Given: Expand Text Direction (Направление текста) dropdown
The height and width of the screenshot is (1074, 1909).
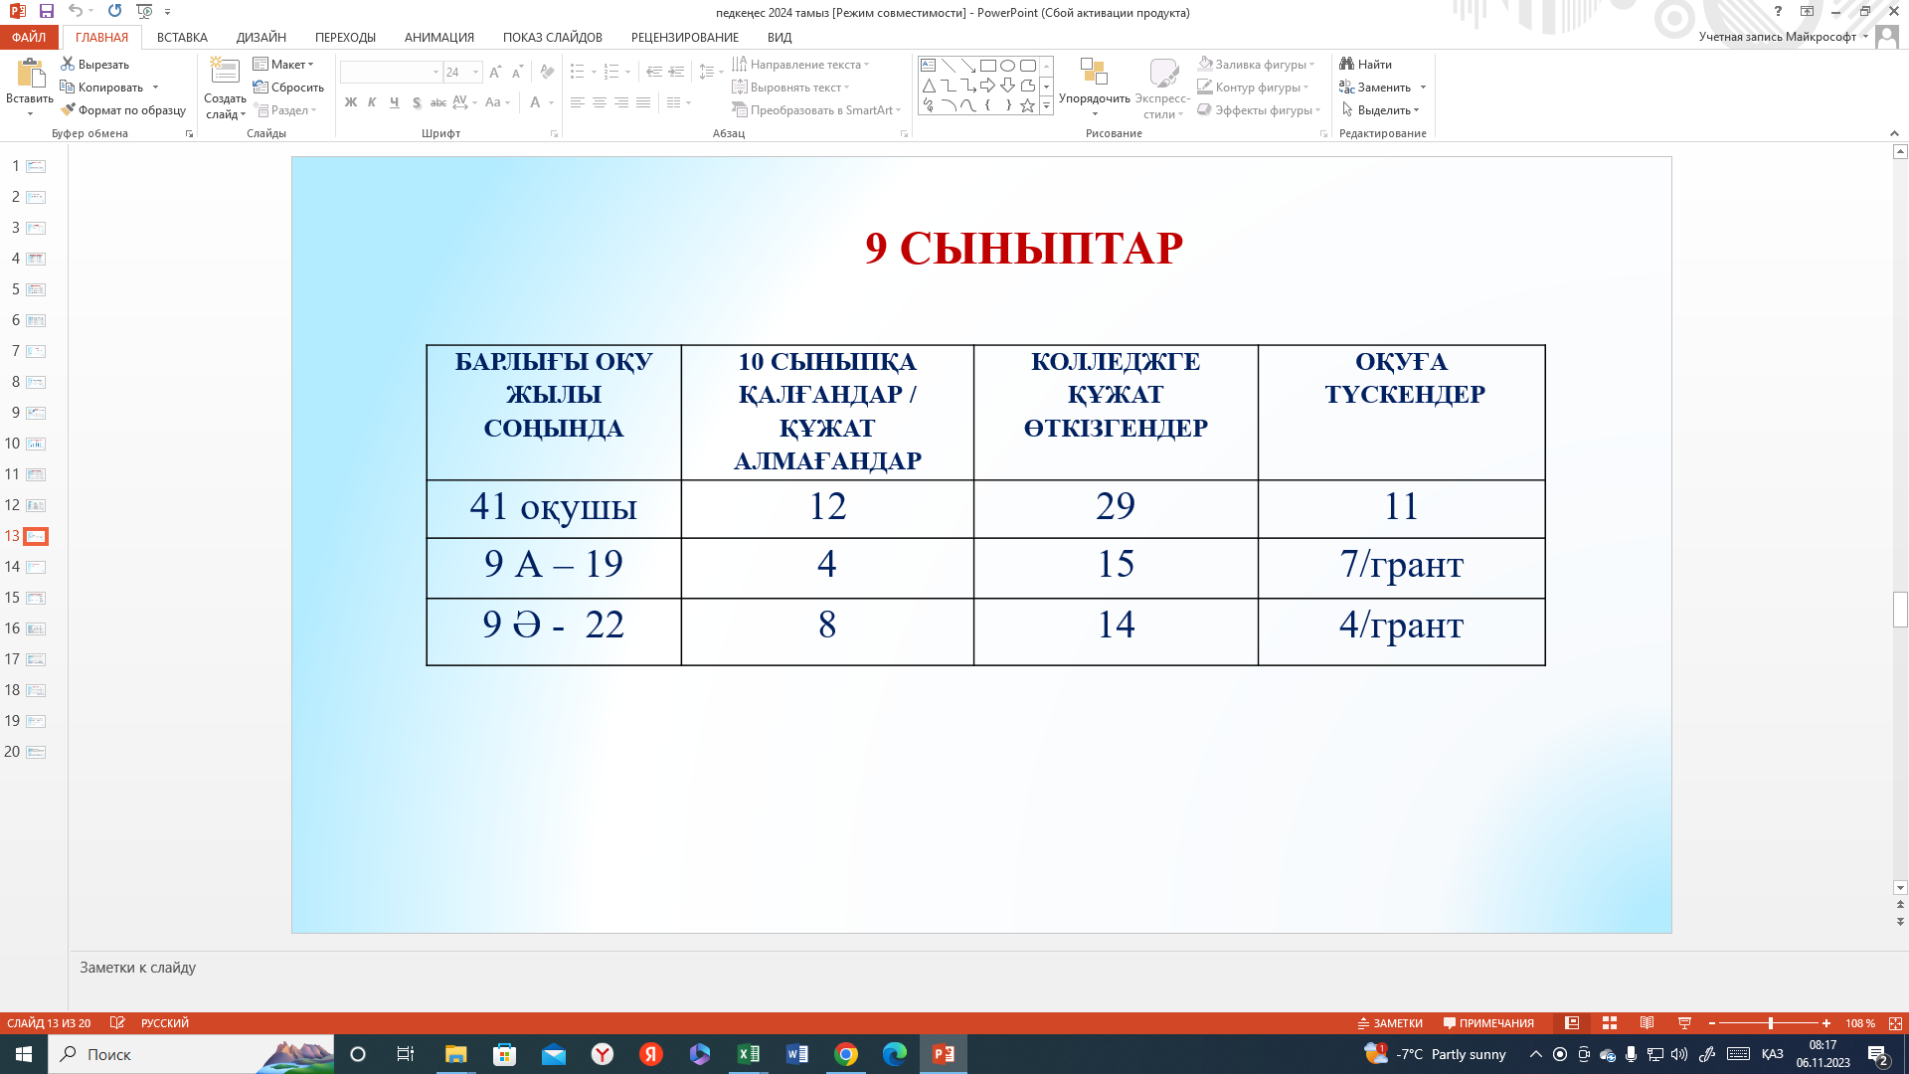Looking at the screenshot, I should (801, 64).
